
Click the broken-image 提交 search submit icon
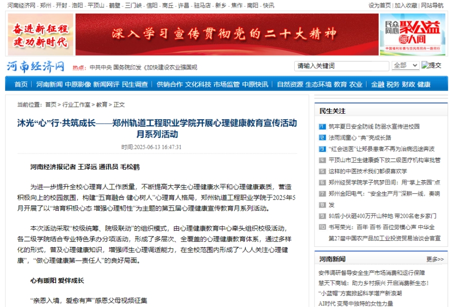click(x=431, y=66)
